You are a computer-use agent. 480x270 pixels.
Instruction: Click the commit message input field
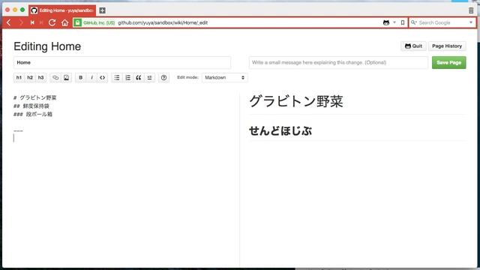338,62
